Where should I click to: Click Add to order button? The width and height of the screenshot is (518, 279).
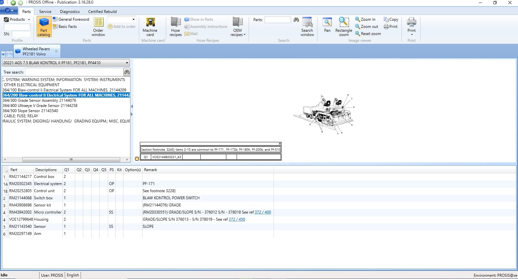(122, 27)
